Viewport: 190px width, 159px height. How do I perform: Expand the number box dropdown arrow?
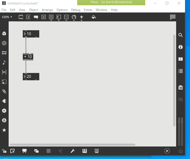tap(59, 20)
